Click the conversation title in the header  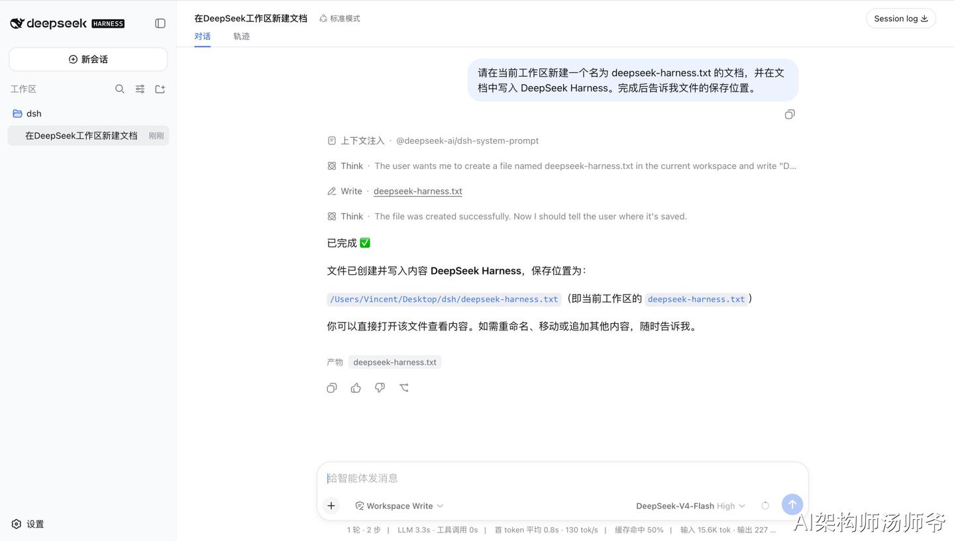click(250, 19)
